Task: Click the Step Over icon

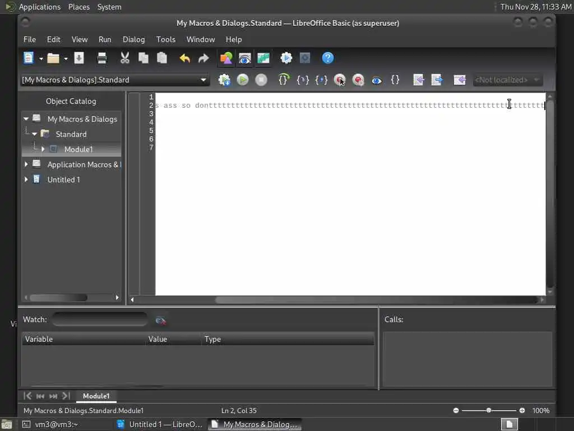Action: 284,80
